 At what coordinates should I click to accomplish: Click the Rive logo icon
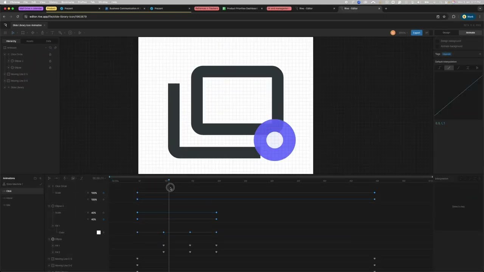(x=5, y=25)
